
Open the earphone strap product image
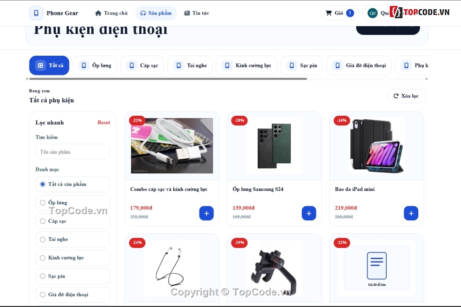point(172,268)
